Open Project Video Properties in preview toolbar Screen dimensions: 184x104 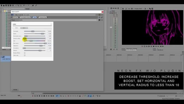(123, 9)
